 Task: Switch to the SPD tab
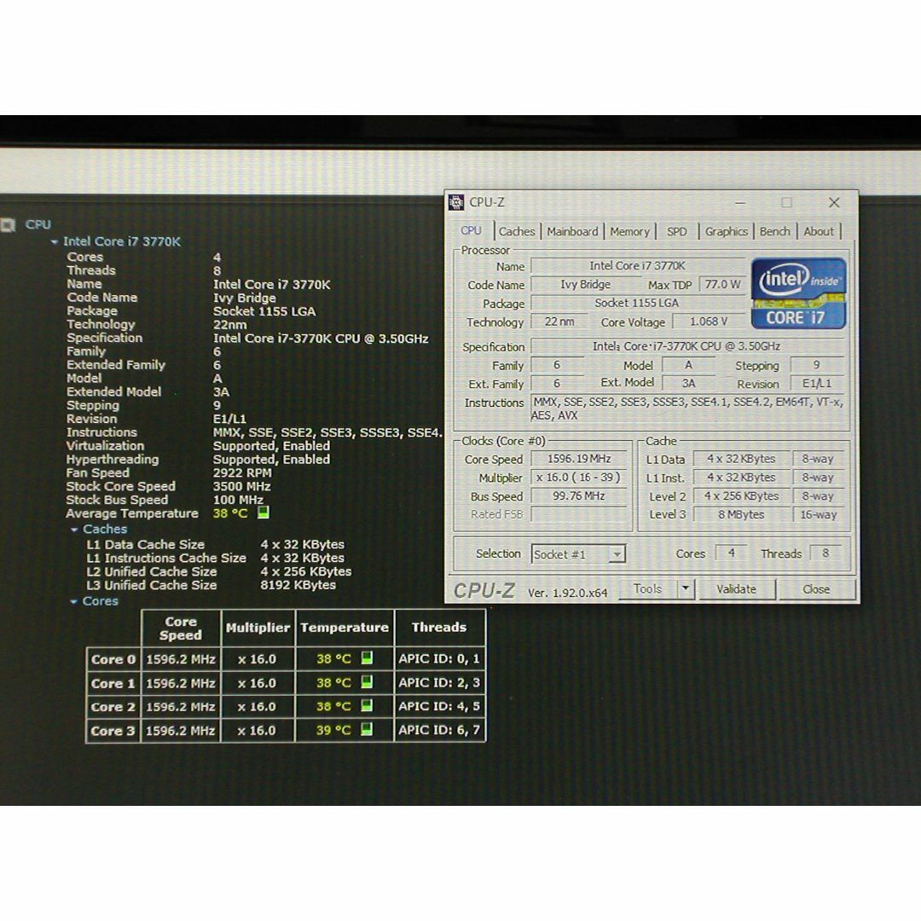(x=676, y=231)
